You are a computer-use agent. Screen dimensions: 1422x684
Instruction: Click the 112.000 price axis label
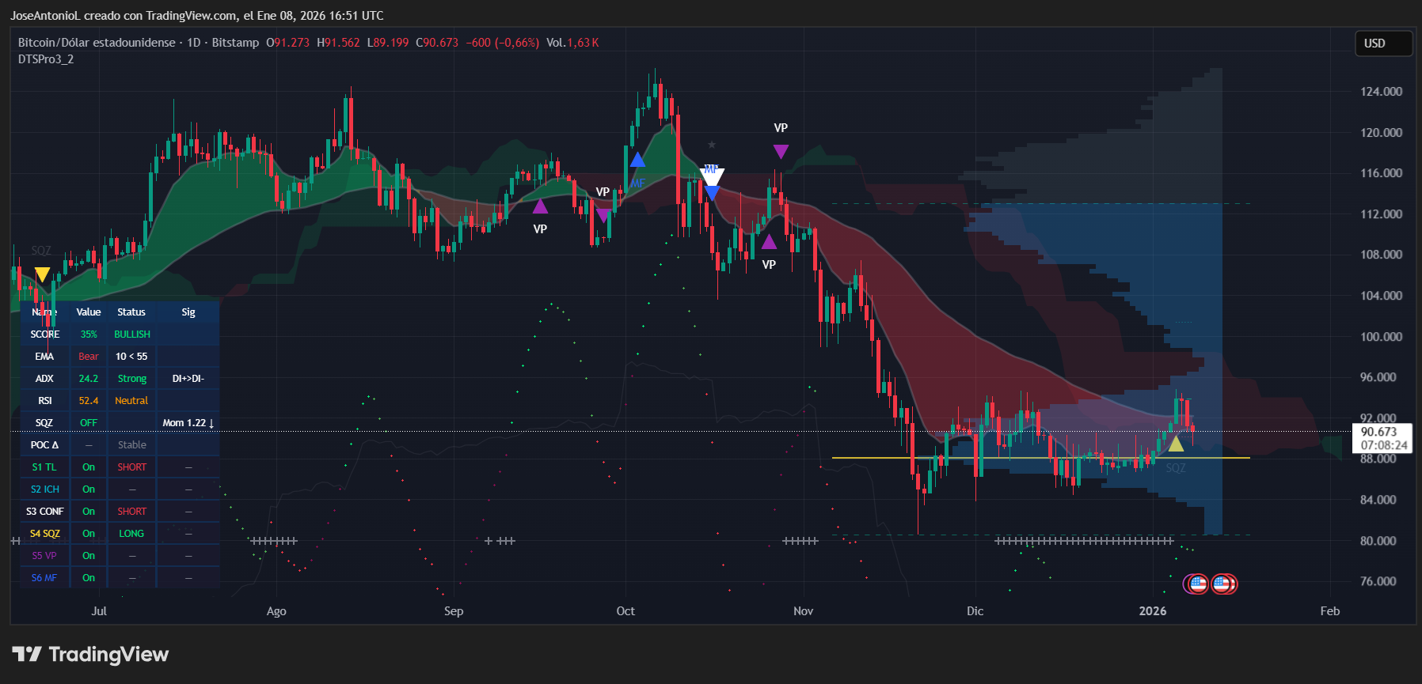(1381, 214)
